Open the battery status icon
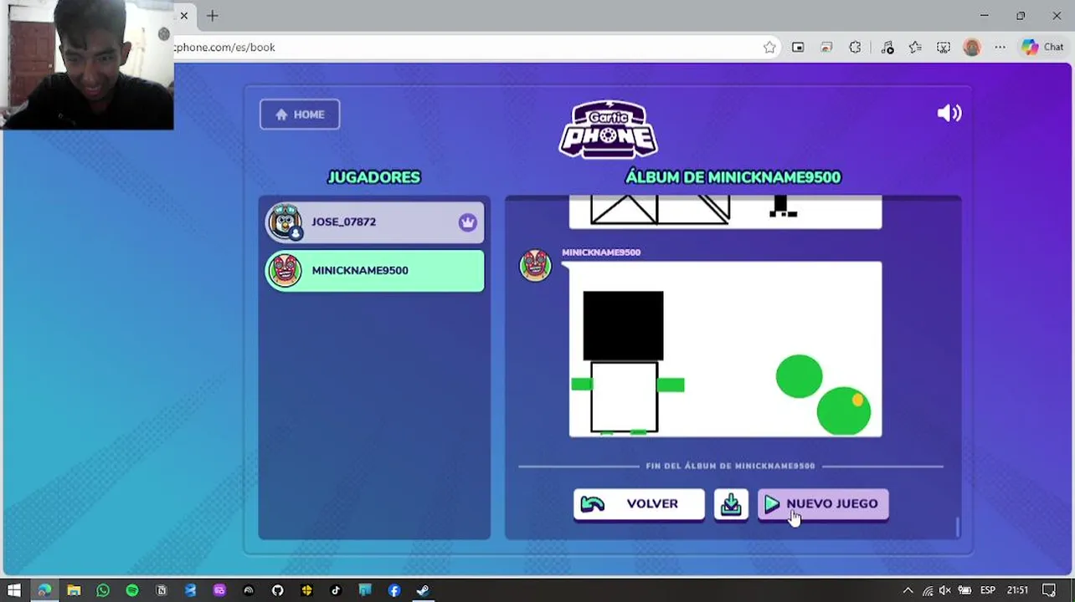Viewport: 1075px width, 602px height. point(964,590)
